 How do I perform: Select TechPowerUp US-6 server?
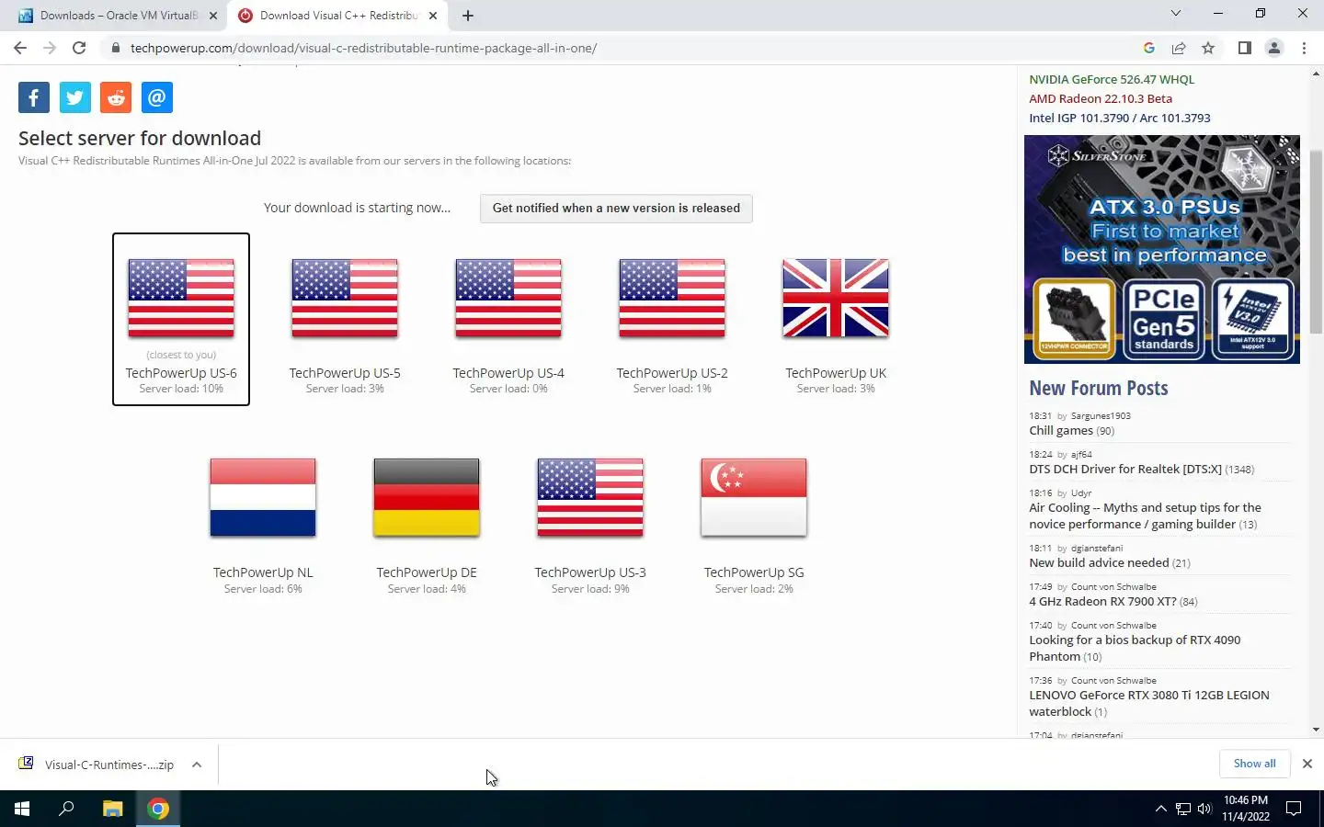click(x=181, y=319)
